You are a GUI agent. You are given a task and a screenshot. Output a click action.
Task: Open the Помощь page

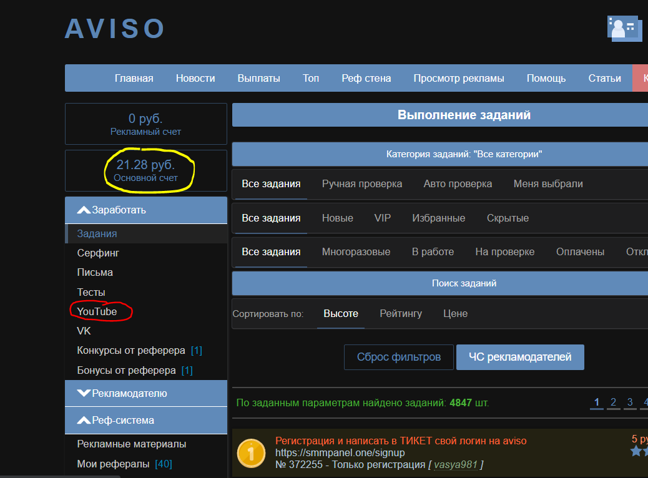pos(546,78)
